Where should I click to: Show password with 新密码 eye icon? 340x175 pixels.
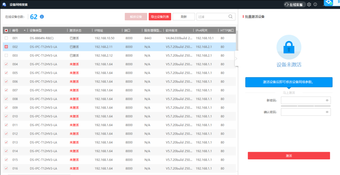pyautogui.click(x=327, y=100)
